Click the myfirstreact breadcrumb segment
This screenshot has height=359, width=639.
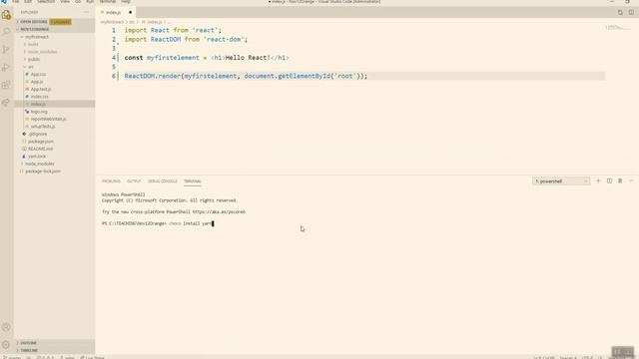(x=112, y=22)
